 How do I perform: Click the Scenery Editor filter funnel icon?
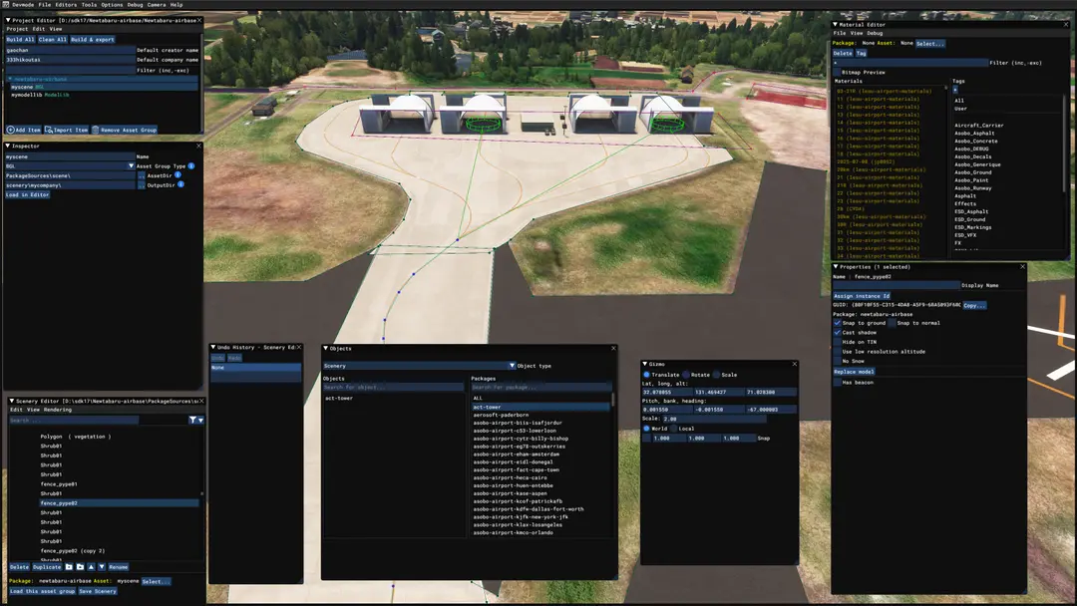192,420
